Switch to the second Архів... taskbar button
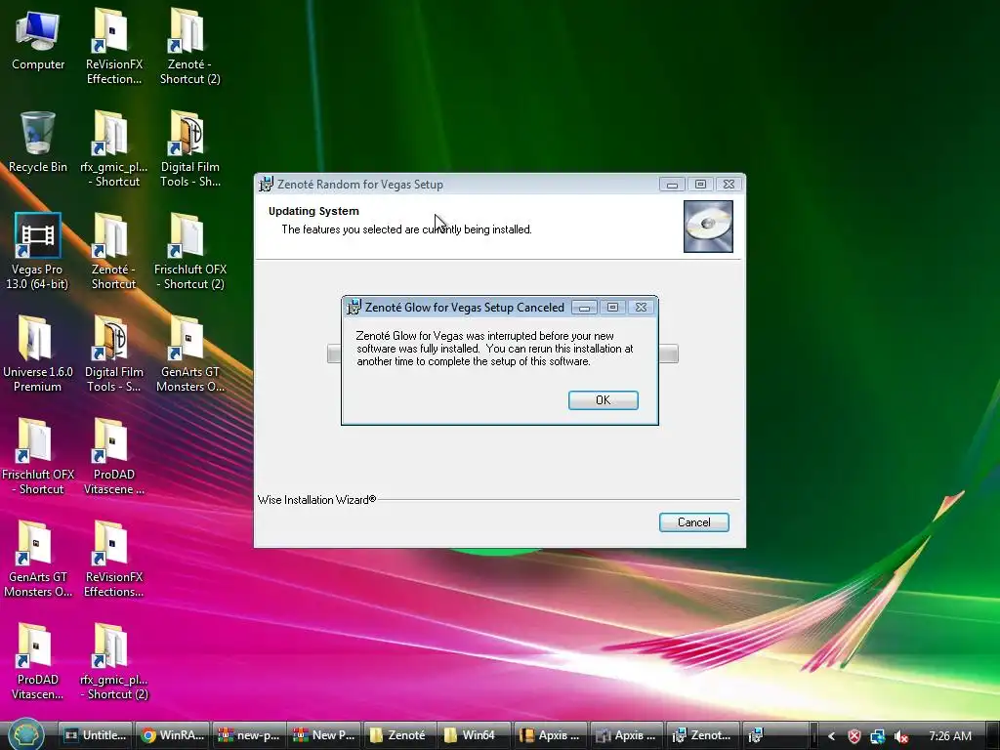The height and width of the screenshot is (750, 1000). 628,735
